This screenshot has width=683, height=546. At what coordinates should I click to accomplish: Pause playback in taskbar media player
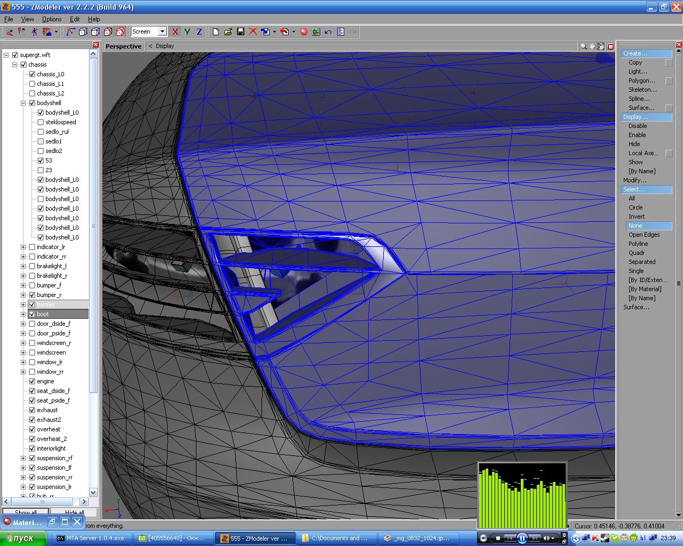(x=522, y=538)
